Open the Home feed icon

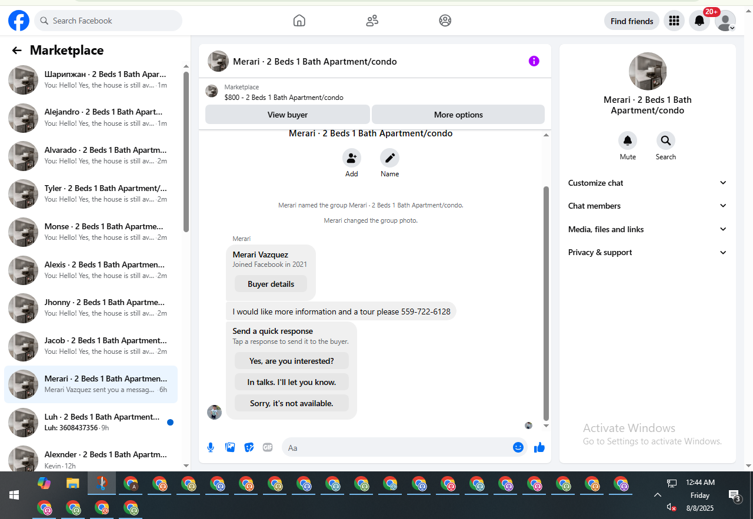pos(299,21)
